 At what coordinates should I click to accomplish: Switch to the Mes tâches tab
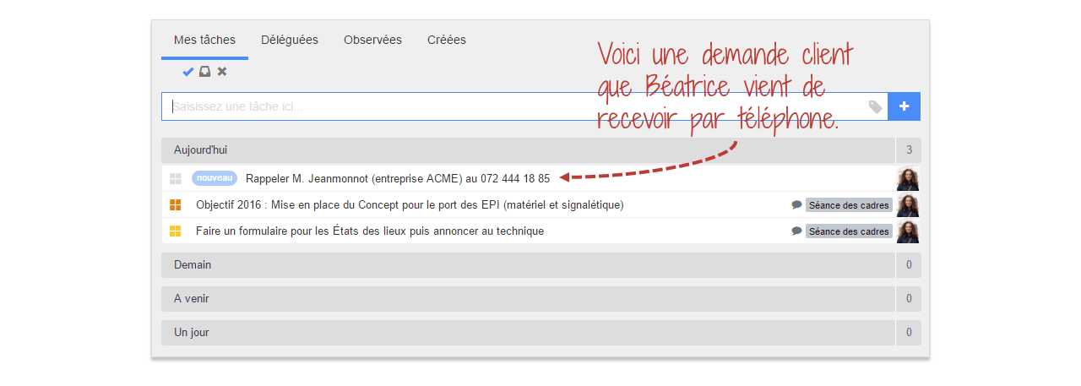(204, 40)
